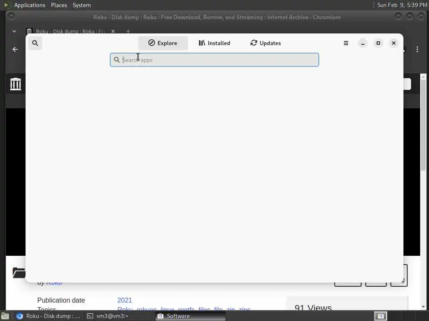The width and height of the screenshot is (429, 321).
Task: Open Chromium three-dot menu
Action: 417,49
